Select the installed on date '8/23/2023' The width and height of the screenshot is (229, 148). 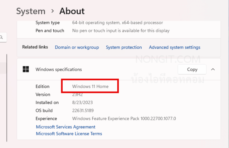[82, 103]
